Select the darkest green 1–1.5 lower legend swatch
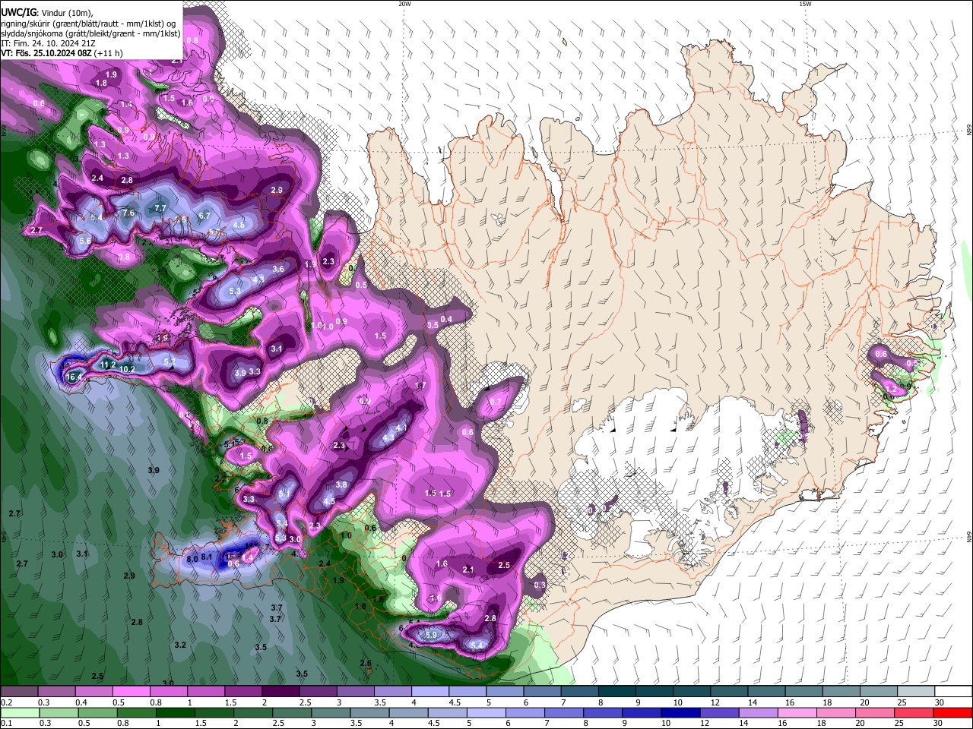Image resolution: width=973 pixels, height=729 pixels. (176, 712)
